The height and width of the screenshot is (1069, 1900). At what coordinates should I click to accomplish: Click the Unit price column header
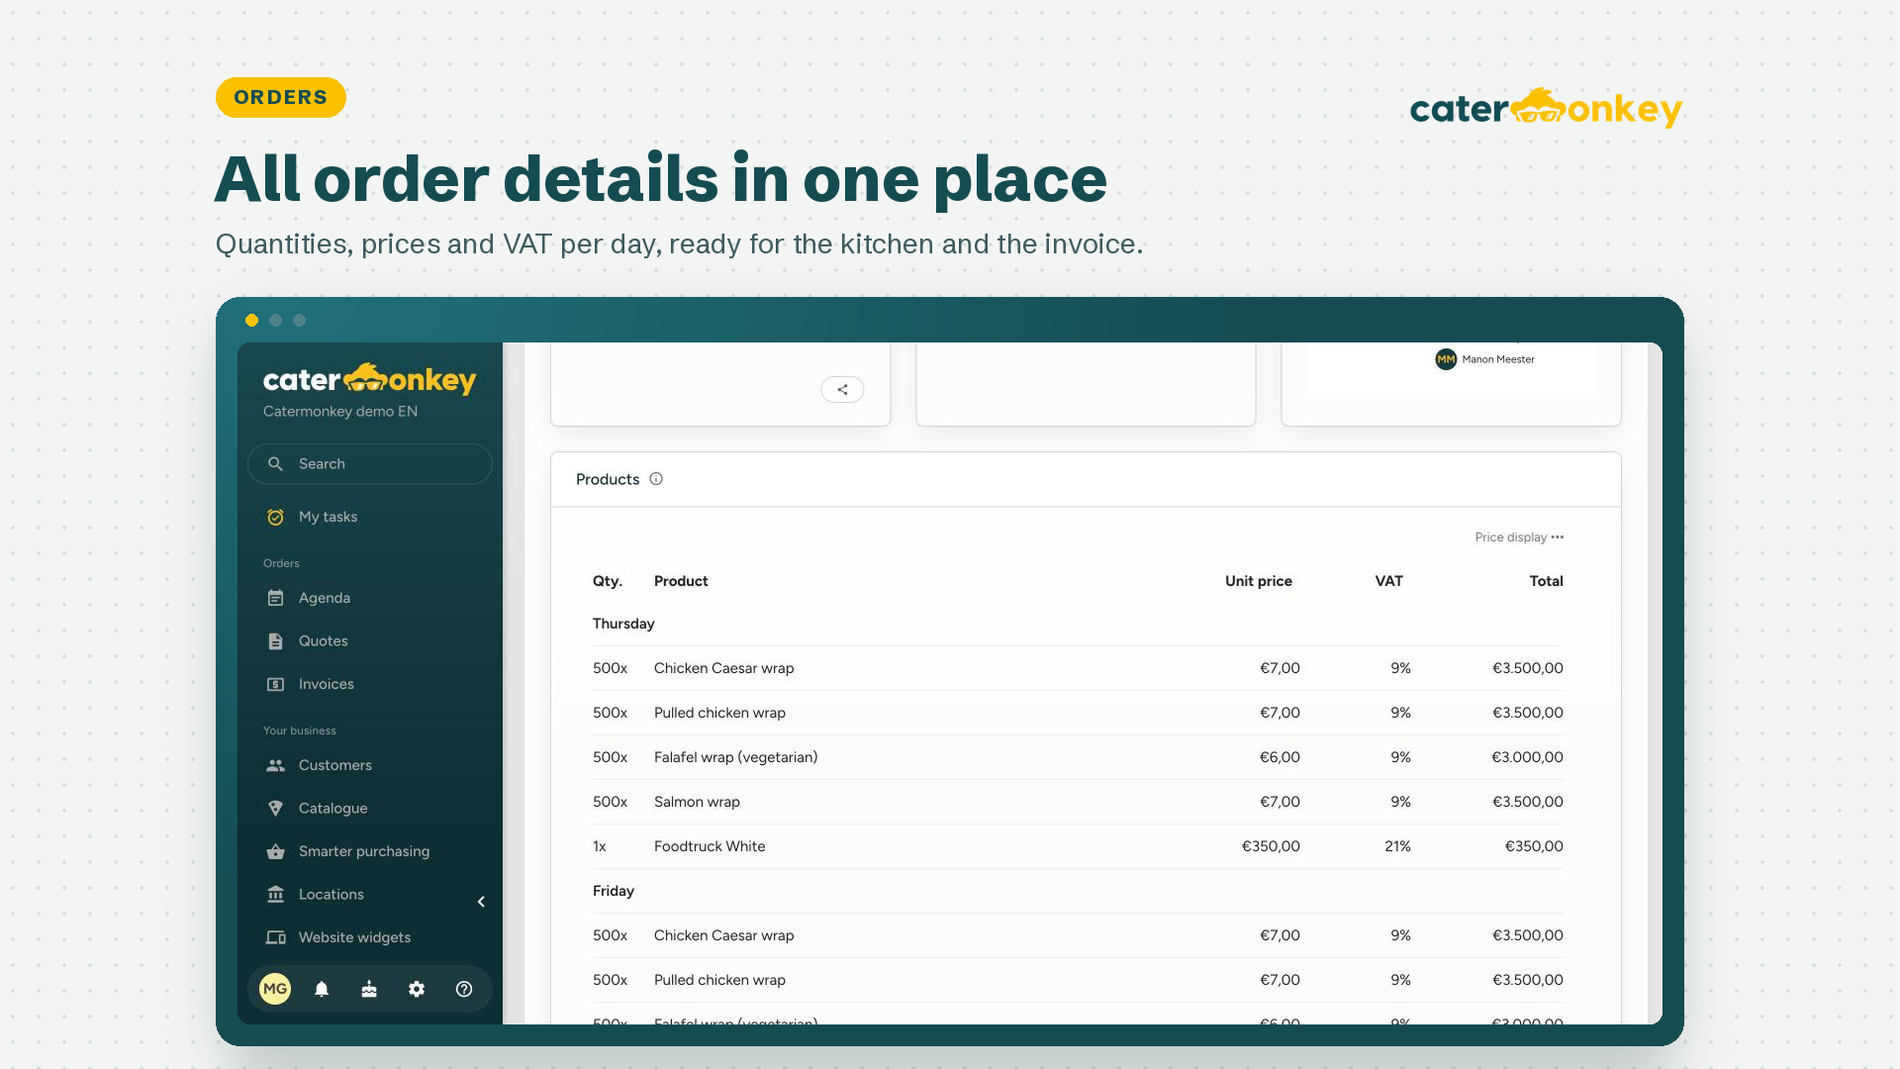click(1258, 581)
